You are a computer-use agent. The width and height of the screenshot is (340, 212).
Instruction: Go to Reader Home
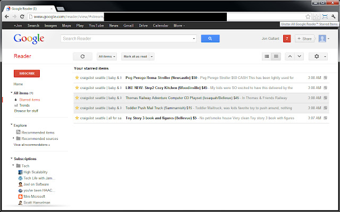(18, 84)
